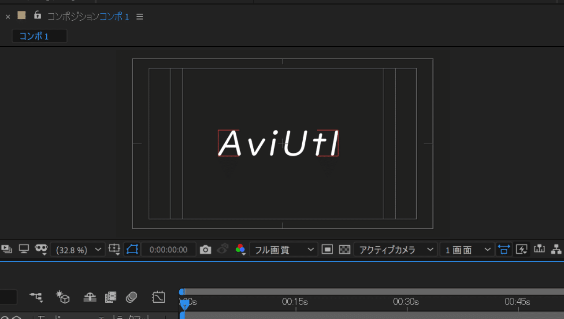564x319 pixels.
Task: Toggle the panel lock icon
Action: pos(37,15)
